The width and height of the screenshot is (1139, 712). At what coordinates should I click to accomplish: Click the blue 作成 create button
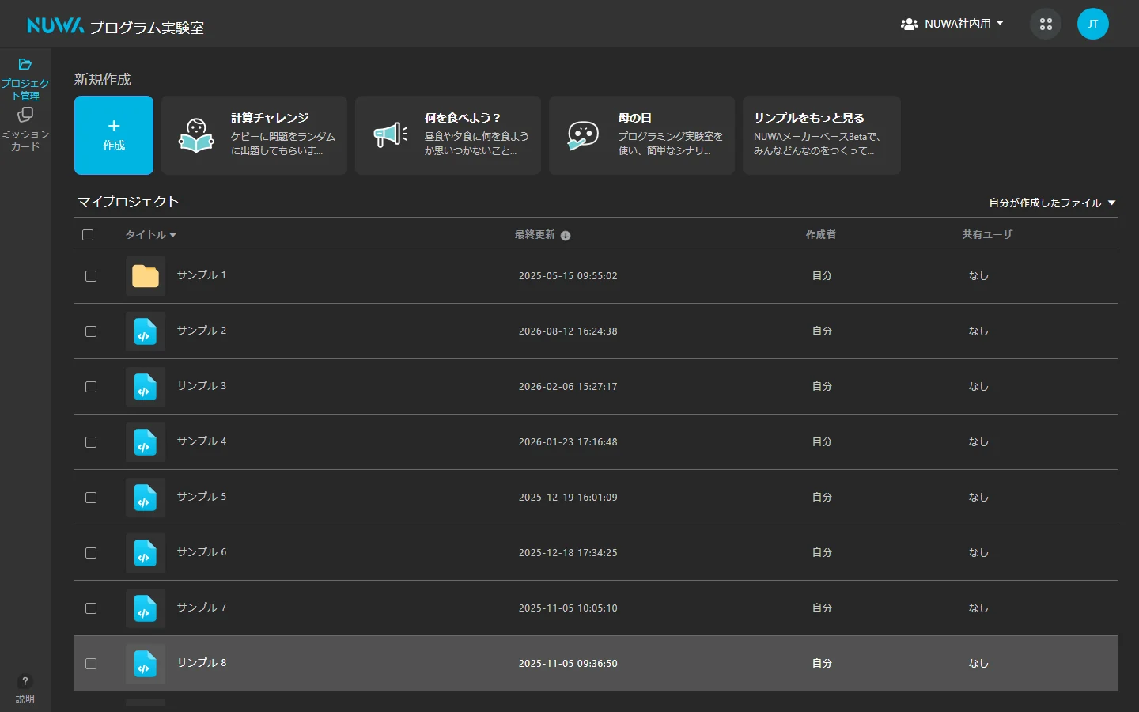(114, 135)
